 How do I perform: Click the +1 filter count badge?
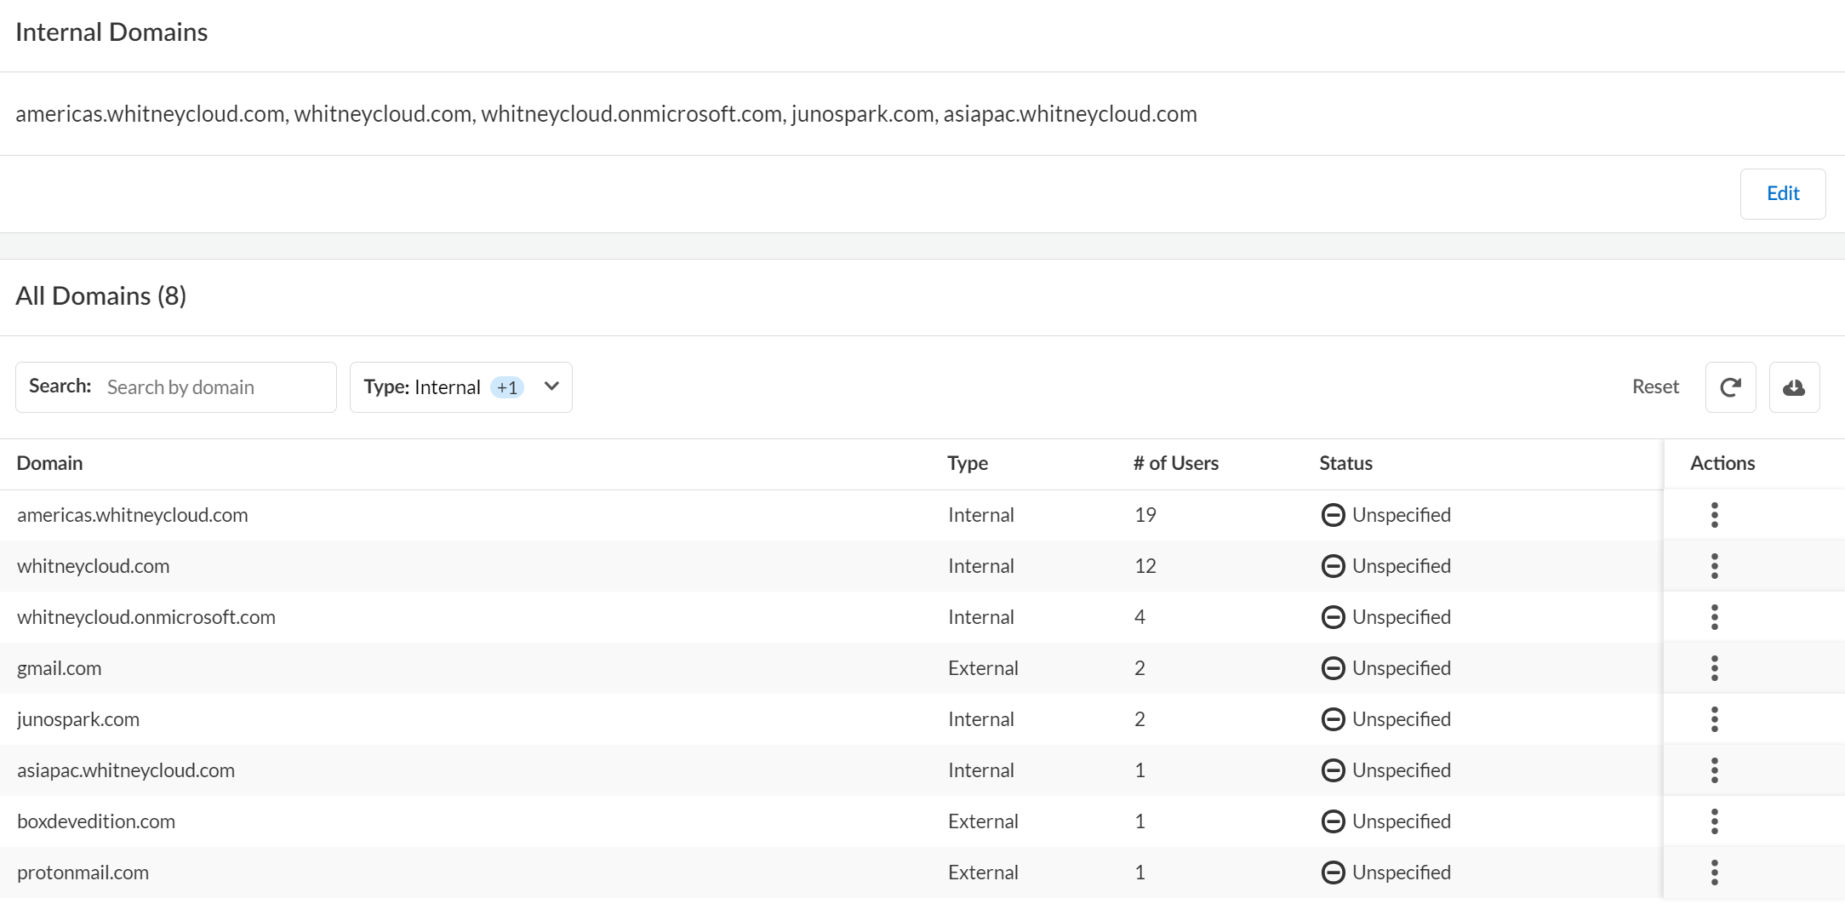pyautogui.click(x=507, y=387)
